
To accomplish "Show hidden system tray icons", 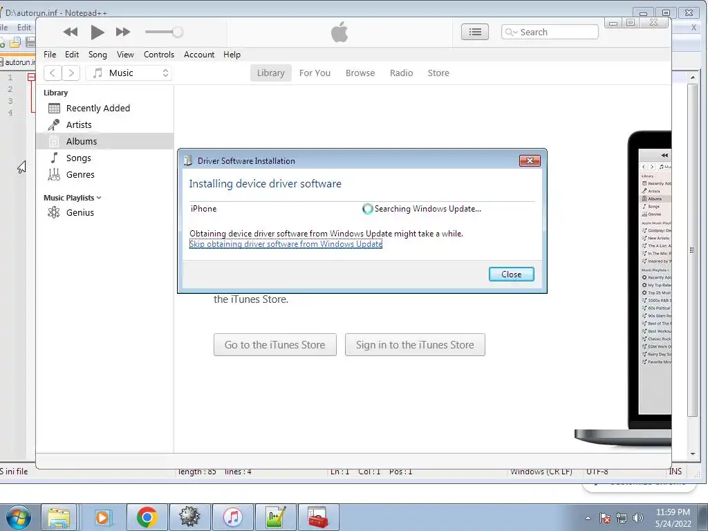I will pos(588,518).
